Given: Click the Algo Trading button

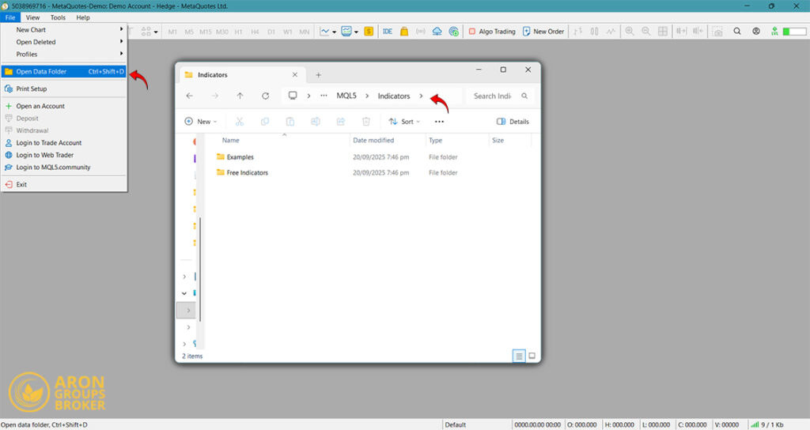Looking at the screenshot, I should tap(491, 32).
